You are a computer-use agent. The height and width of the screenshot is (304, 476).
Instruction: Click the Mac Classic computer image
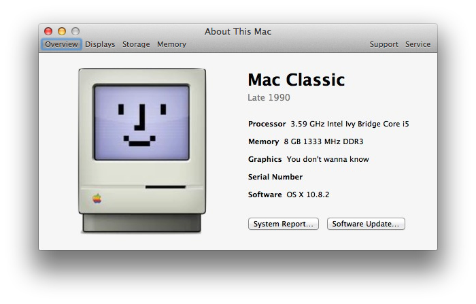[x=142, y=150]
